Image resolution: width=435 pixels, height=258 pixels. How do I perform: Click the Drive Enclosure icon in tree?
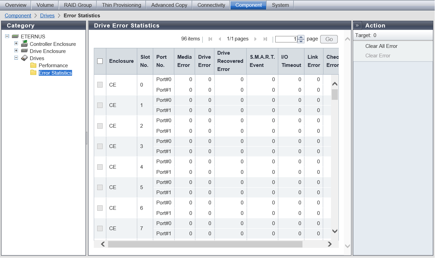pos(24,51)
